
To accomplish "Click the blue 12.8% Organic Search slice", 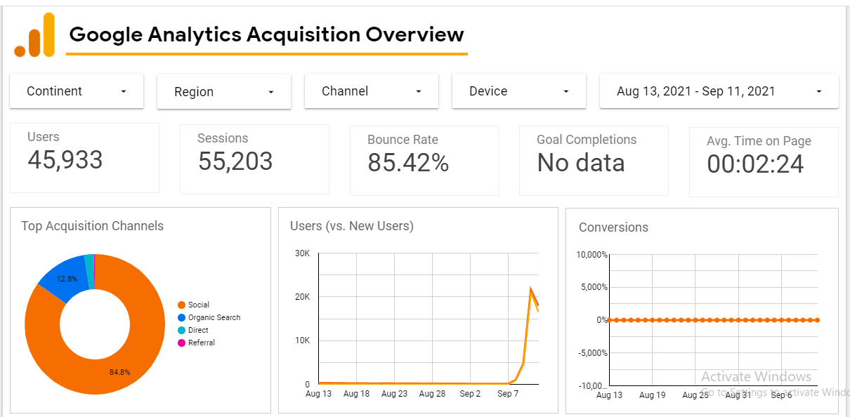I will pyautogui.click(x=67, y=279).
